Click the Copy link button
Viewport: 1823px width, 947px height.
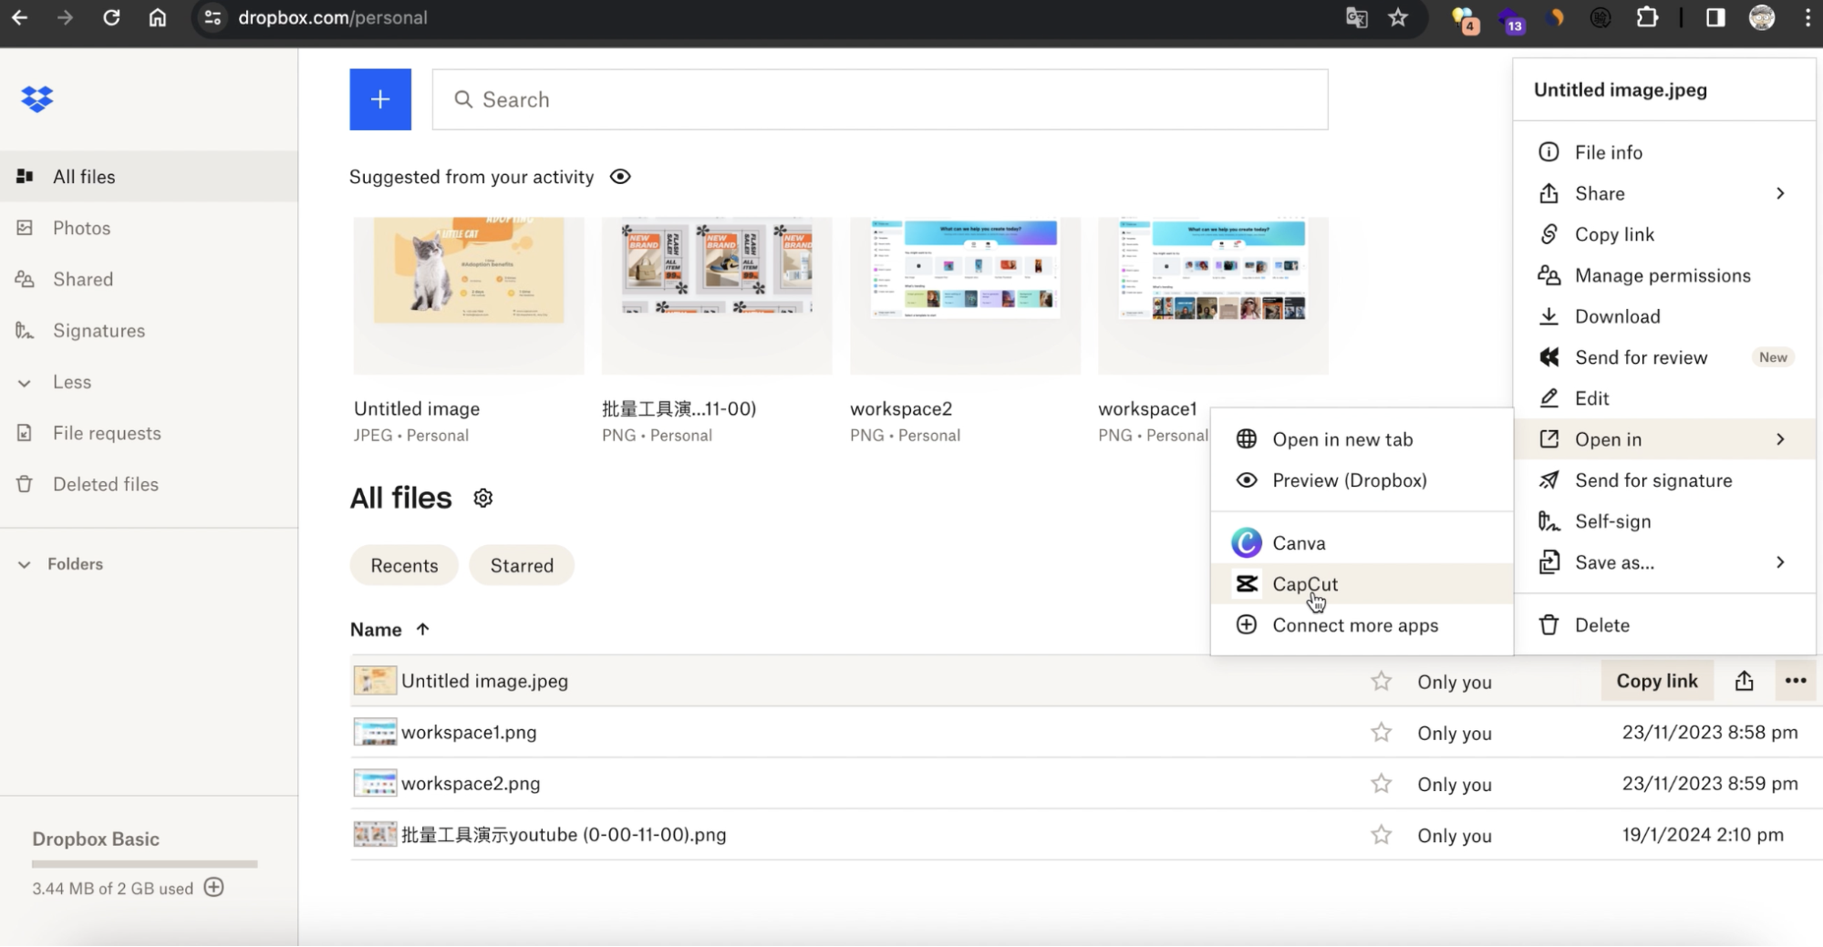(x=1656, y=681)
